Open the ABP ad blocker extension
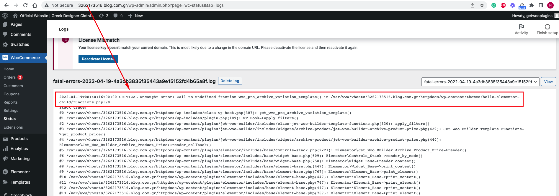The image size is (559, 196). (503, 5)
